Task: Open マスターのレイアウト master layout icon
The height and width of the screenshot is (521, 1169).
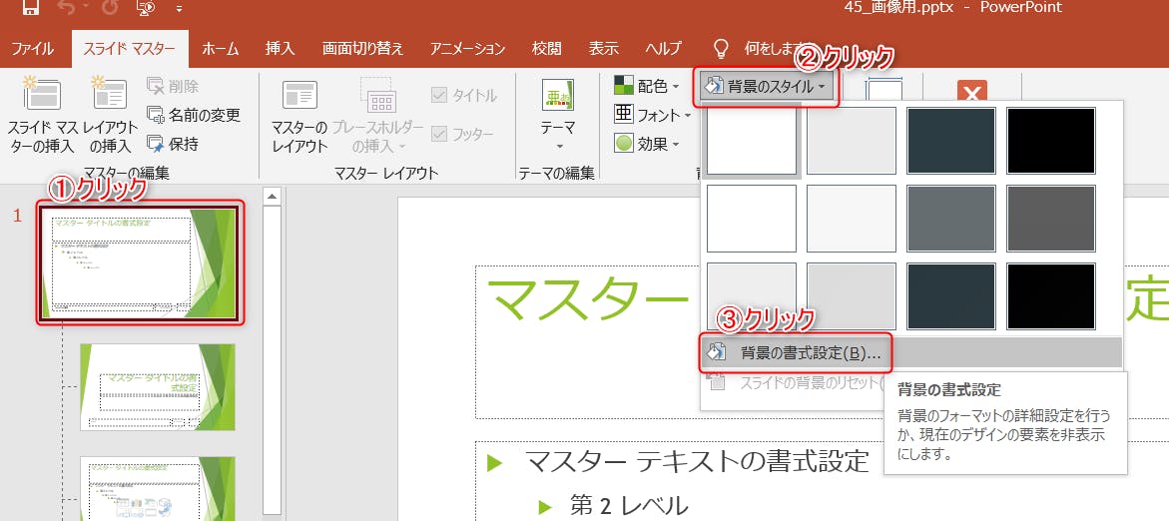Action: (299, 114)
